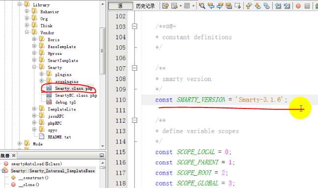This screenshot has height=188, width=318.
Task: Expand the Behavior folder
Action: [x=27, y=11]
